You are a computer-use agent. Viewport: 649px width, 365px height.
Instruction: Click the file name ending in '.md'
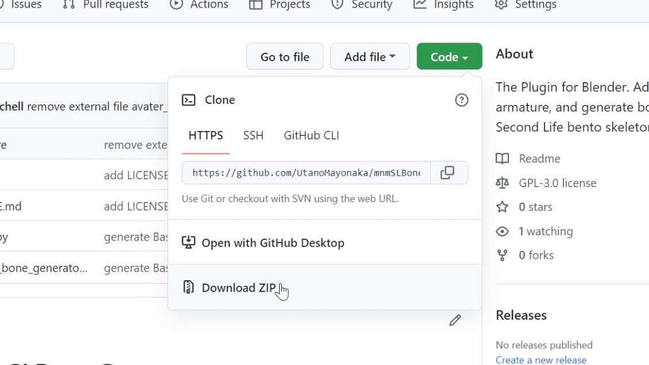point(11,206)
